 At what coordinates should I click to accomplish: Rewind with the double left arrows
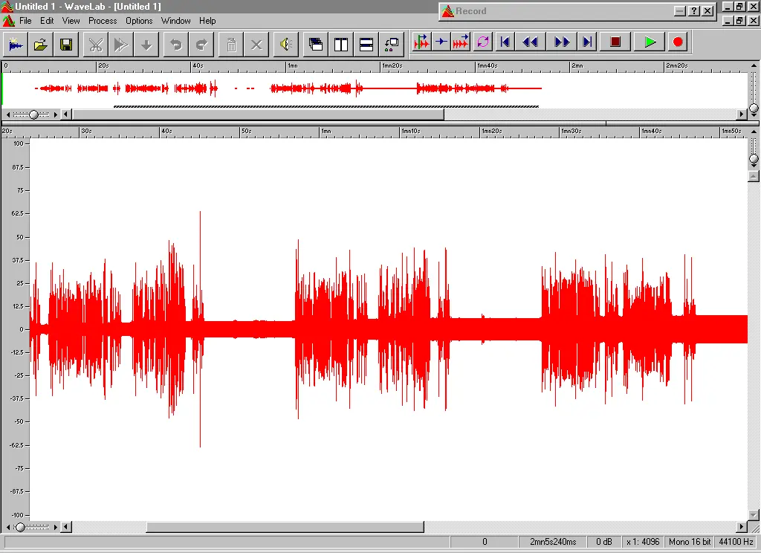530,42
